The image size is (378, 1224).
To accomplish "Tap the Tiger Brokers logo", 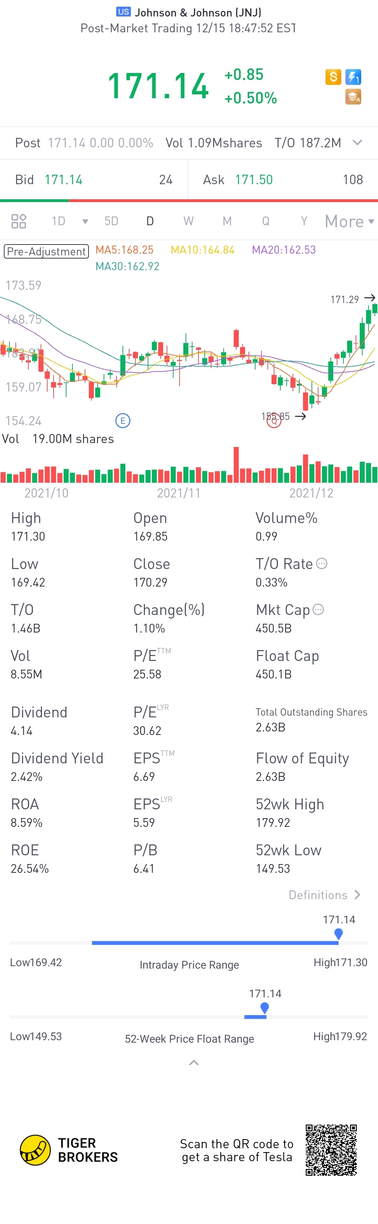I will click(69, 1150).
